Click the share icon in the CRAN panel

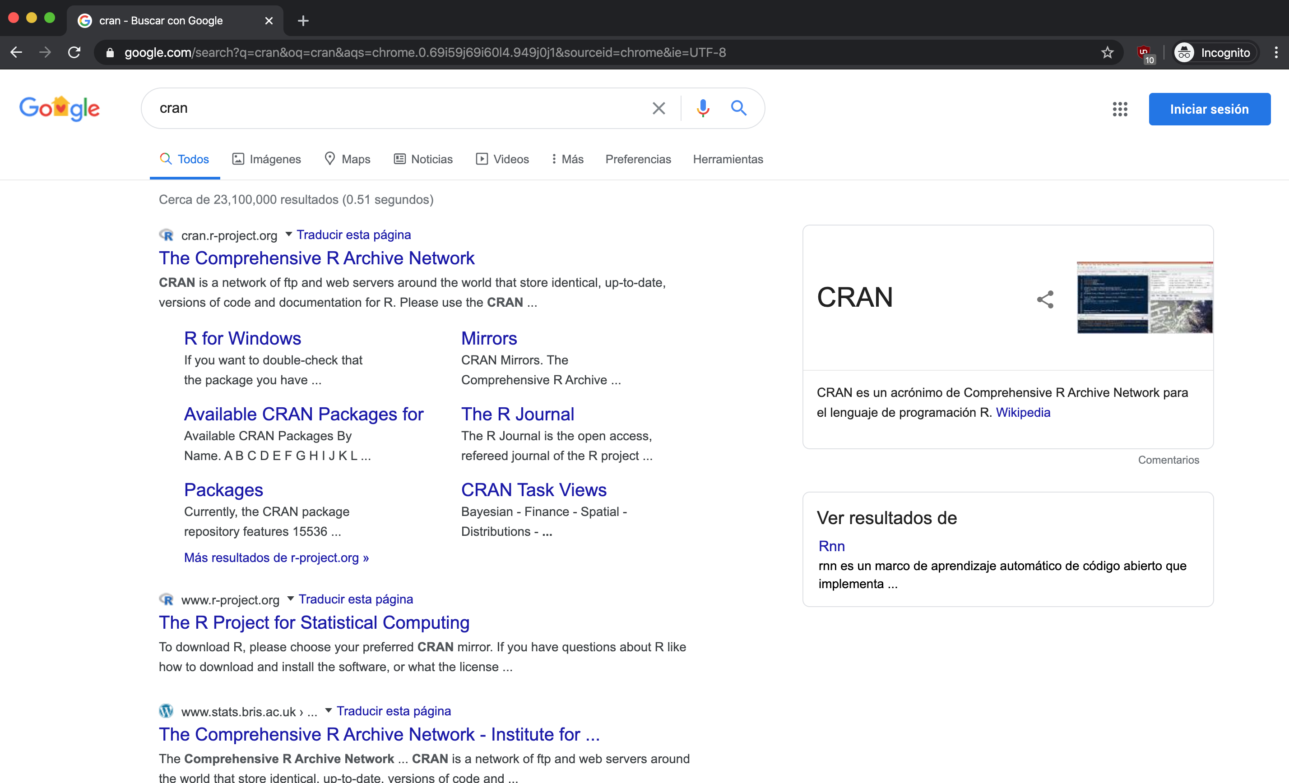[1045, 299]
